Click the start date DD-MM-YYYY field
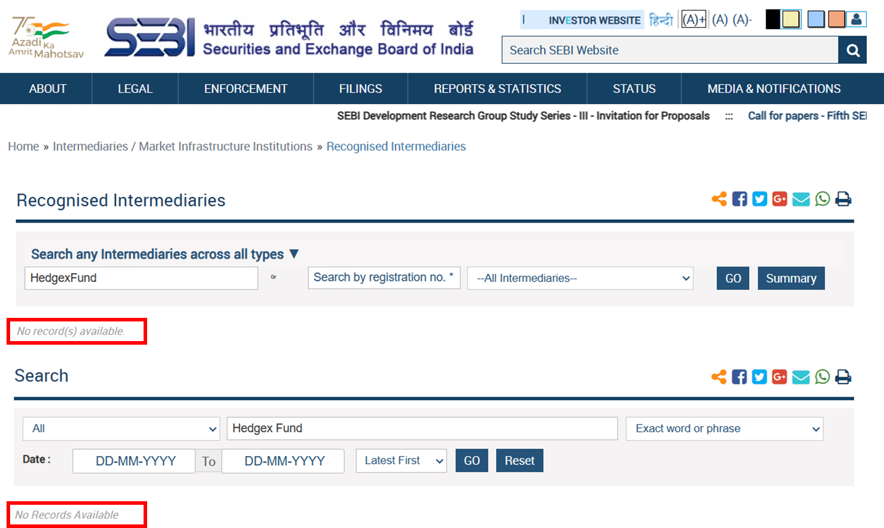884x528 pixels. click(134, 461)
